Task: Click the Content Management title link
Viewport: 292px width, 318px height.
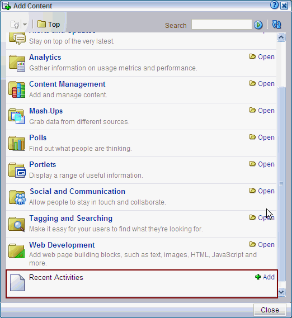Action: (x=67, y=84)
